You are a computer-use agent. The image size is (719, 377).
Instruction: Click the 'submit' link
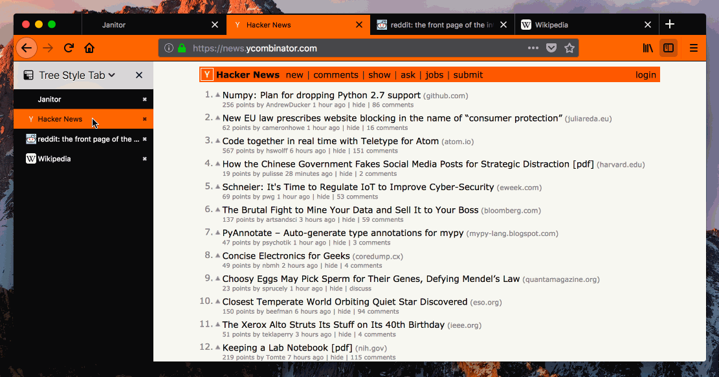pyautogui.click(x=468, y=75)
